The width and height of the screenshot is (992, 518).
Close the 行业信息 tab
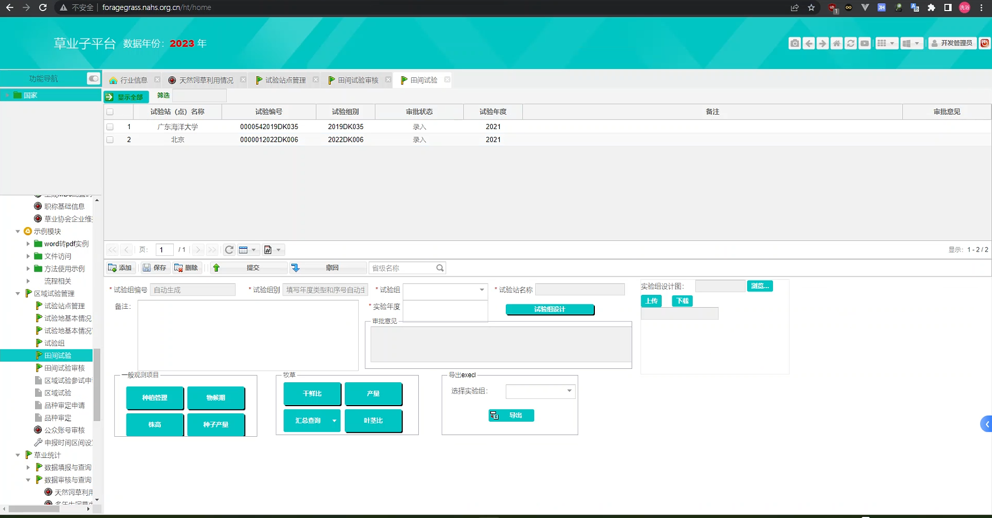(x=157, y=80)
